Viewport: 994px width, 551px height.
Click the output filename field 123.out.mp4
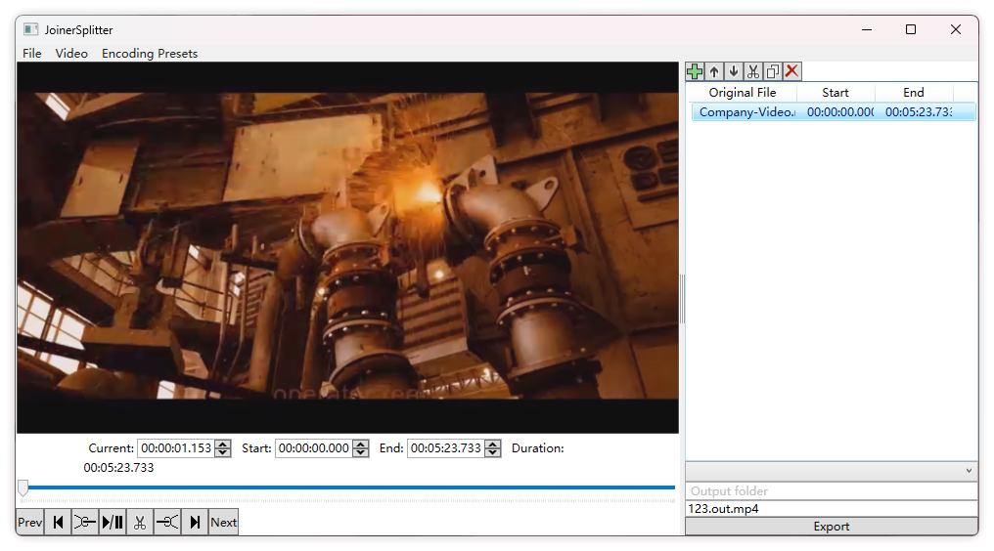[831, 509]
